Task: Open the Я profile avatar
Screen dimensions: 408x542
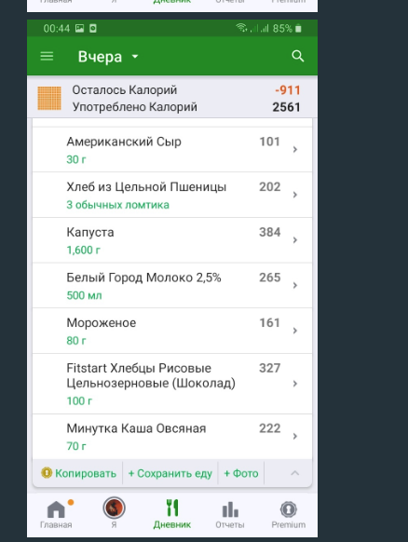Action: [x=114, y=508]
